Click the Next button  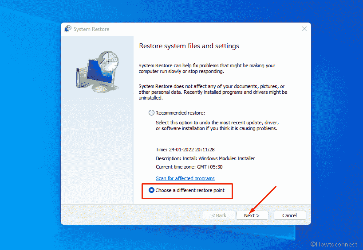pos(252,215)
